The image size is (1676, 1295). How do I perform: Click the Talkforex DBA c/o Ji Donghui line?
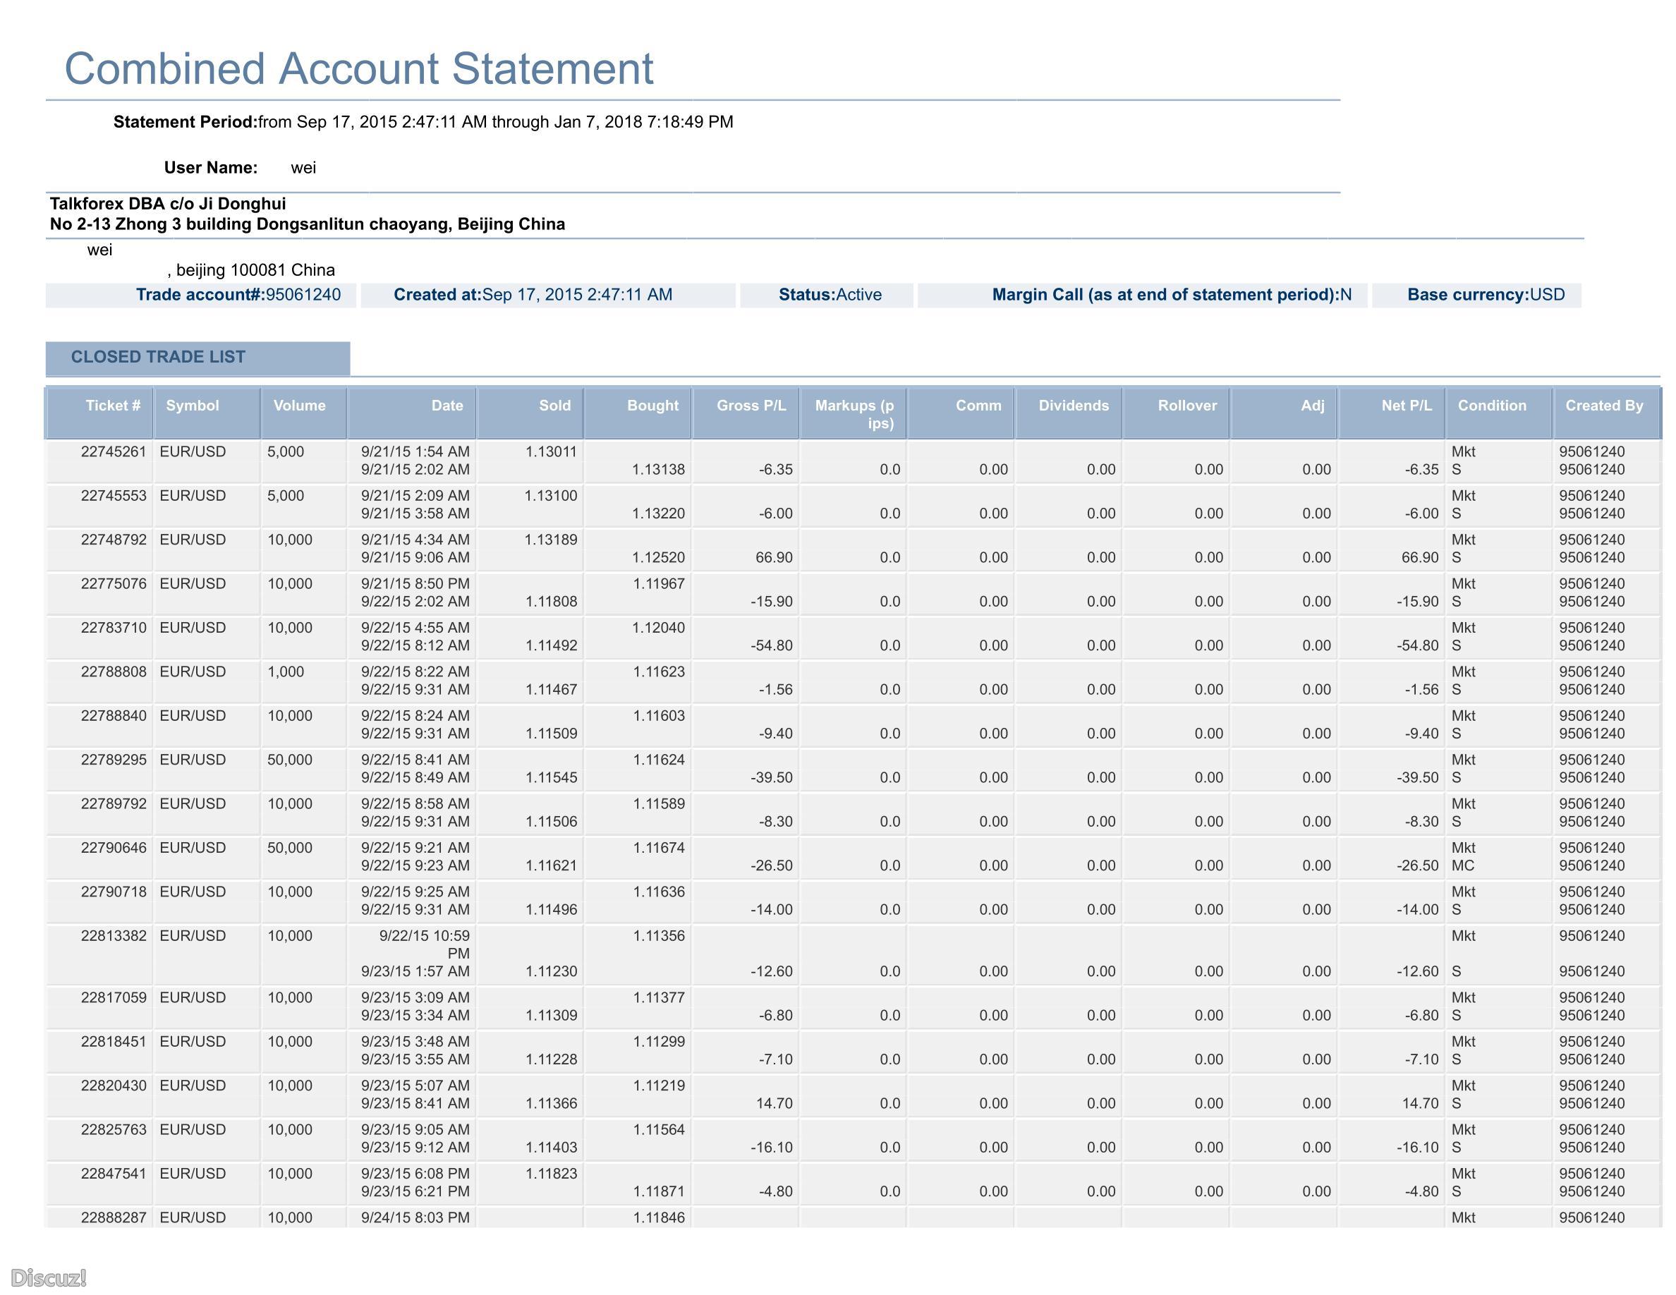click(168, 203)
